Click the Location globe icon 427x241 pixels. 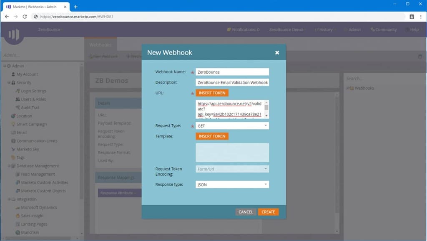click(13, 116)
